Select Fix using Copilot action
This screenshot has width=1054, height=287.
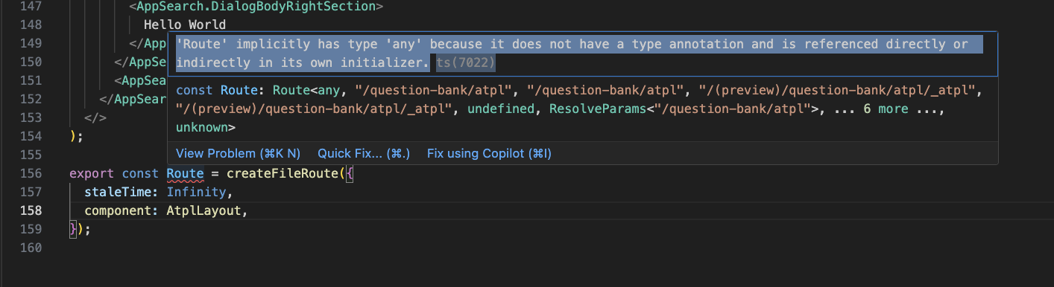[x=489, y=154]
